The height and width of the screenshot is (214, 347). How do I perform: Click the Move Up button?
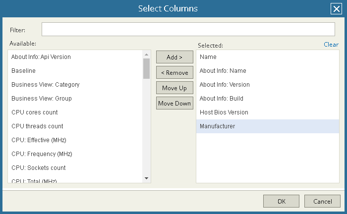[174, 88]
